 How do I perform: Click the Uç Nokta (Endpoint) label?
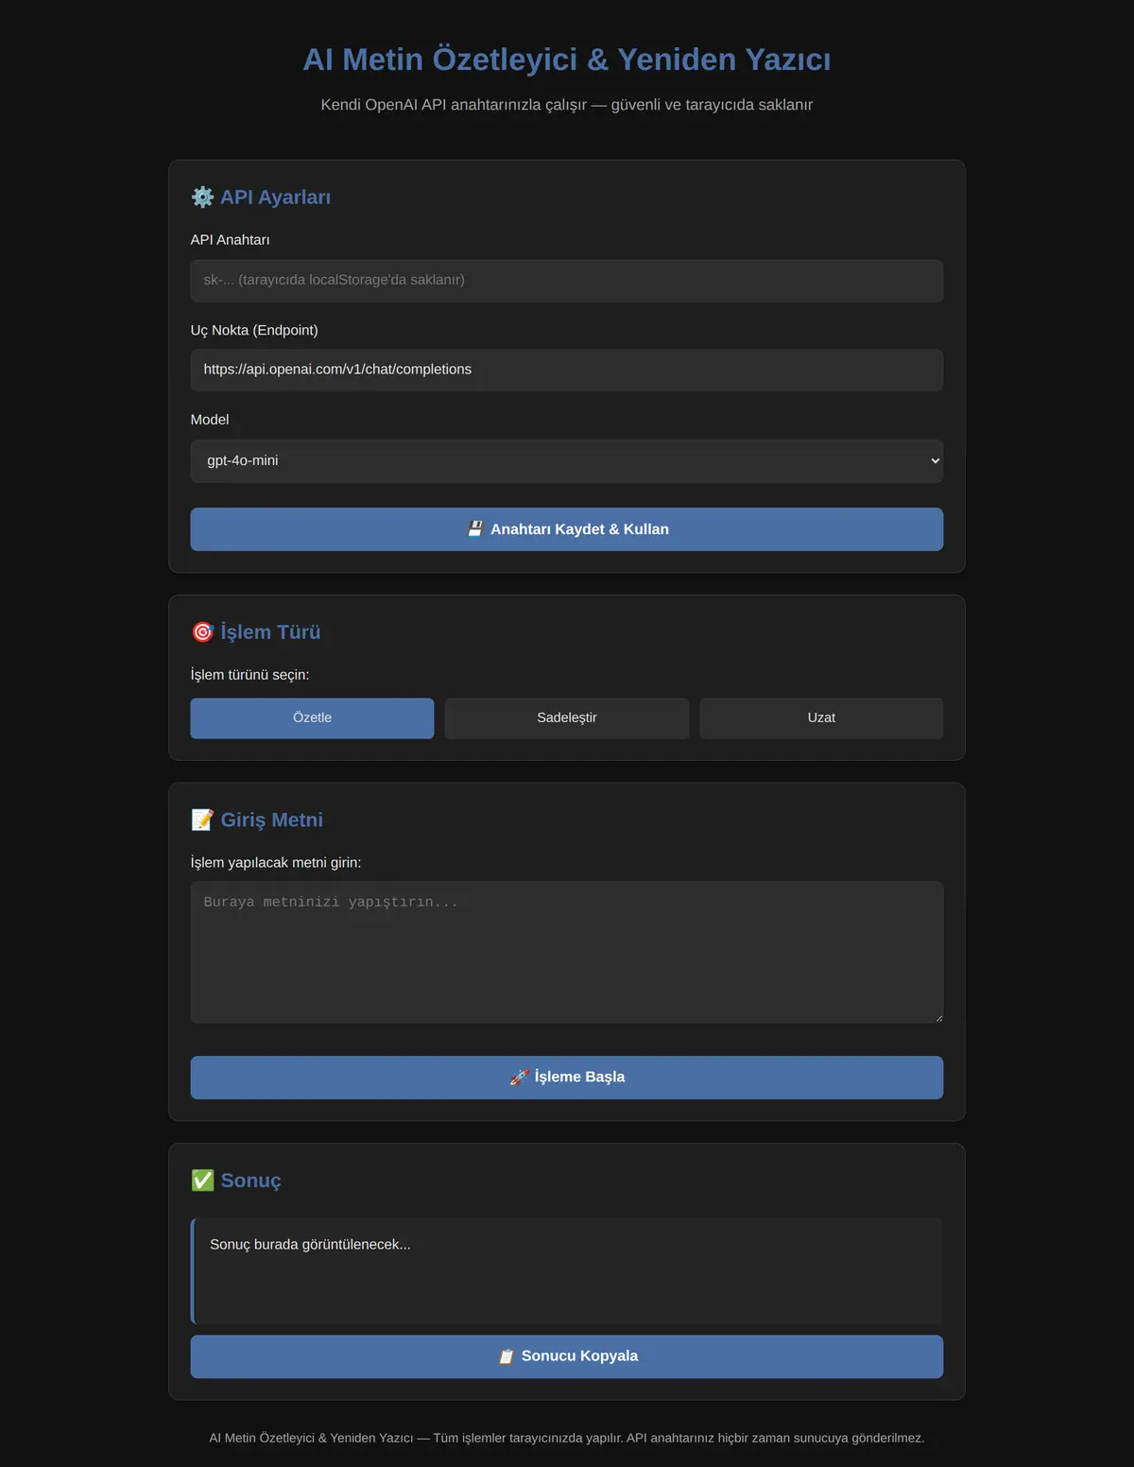254,330
